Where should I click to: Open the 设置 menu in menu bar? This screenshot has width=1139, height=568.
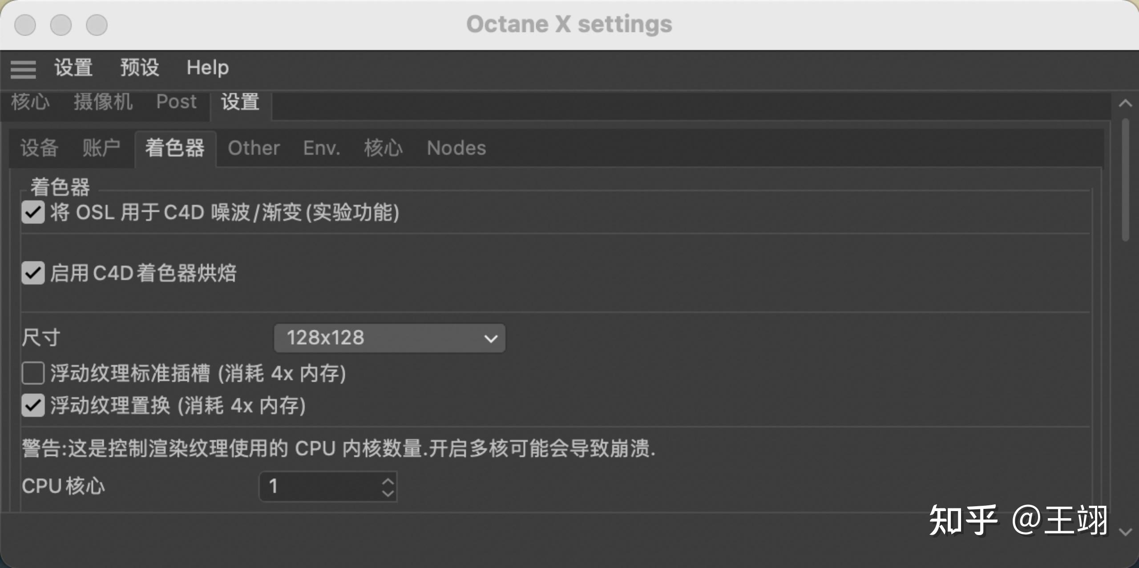click(73, 68)
